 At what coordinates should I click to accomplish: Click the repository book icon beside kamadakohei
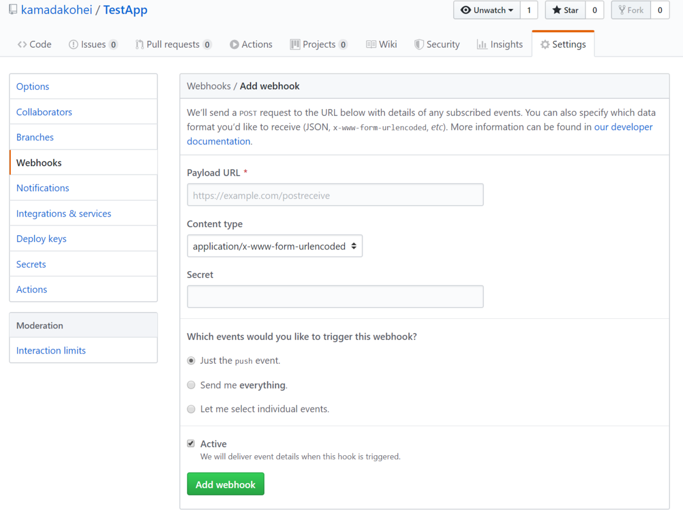point(13,10)
